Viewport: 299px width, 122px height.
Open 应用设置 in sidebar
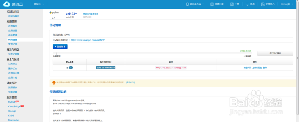(13, 31)
